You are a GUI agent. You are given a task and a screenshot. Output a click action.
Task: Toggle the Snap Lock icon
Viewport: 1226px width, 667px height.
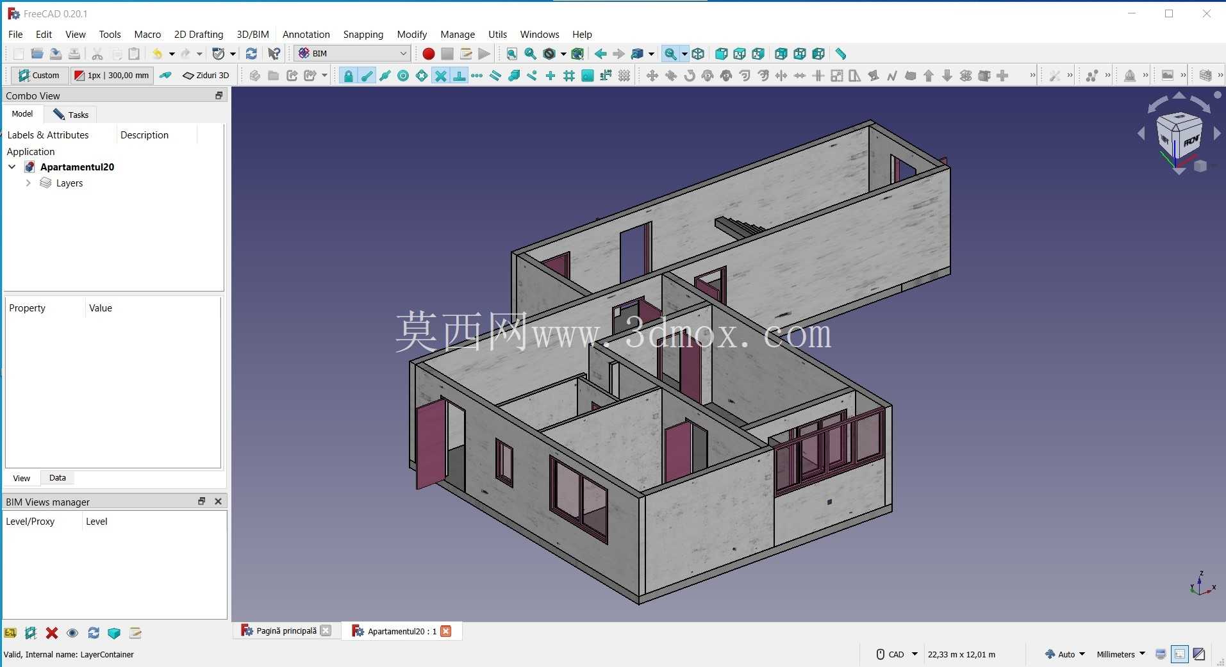348,76
